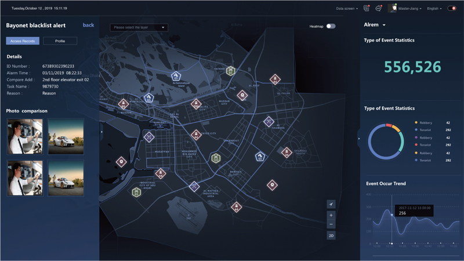Expand the Data screen dropdown
This screenshot has width=464, height=261.
[348, 9]
